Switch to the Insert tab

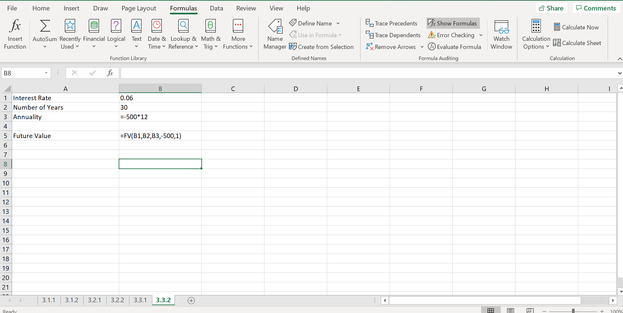71,8
